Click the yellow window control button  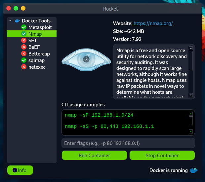[x=23, y=8]
